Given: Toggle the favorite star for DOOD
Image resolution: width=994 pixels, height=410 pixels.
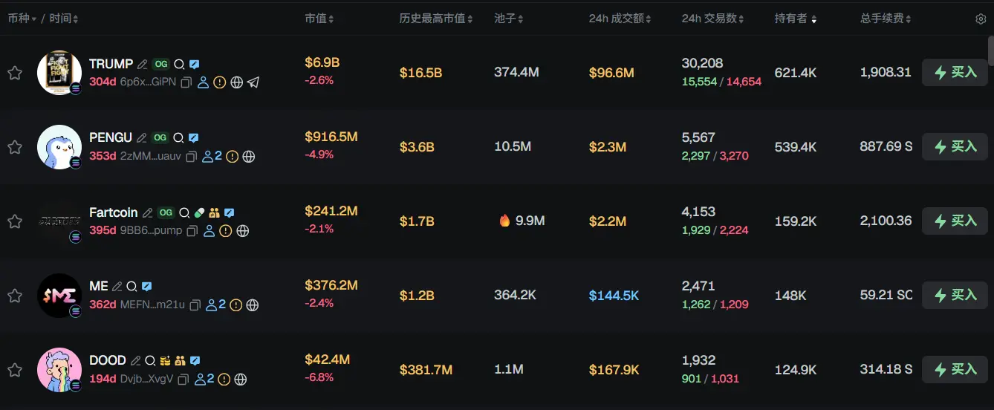Looking at the screenshot, I should click(x=14, y=370).
